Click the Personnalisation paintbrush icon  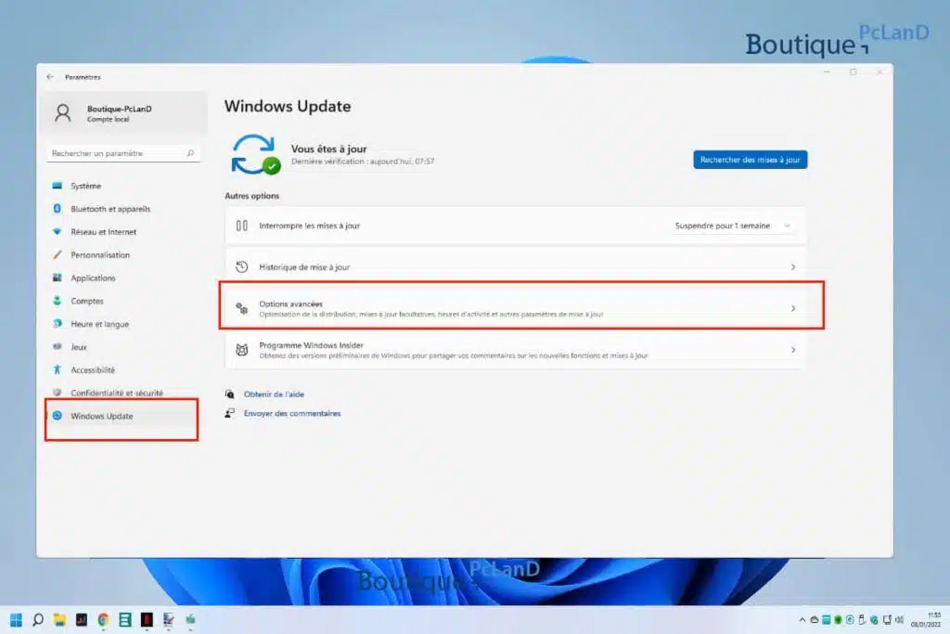point(57,254)
